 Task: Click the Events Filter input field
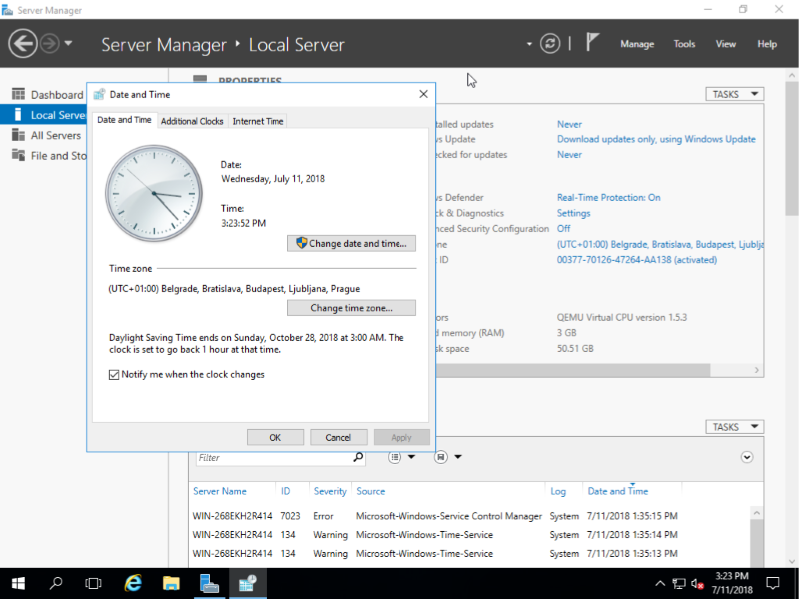tap(273, 458)
